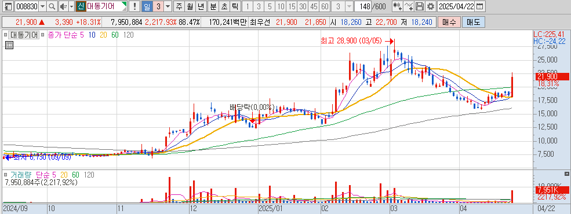This screenshot has height=214, width=571.
Task: Select the monthly 월 chart period
Action: click(190, 6)
